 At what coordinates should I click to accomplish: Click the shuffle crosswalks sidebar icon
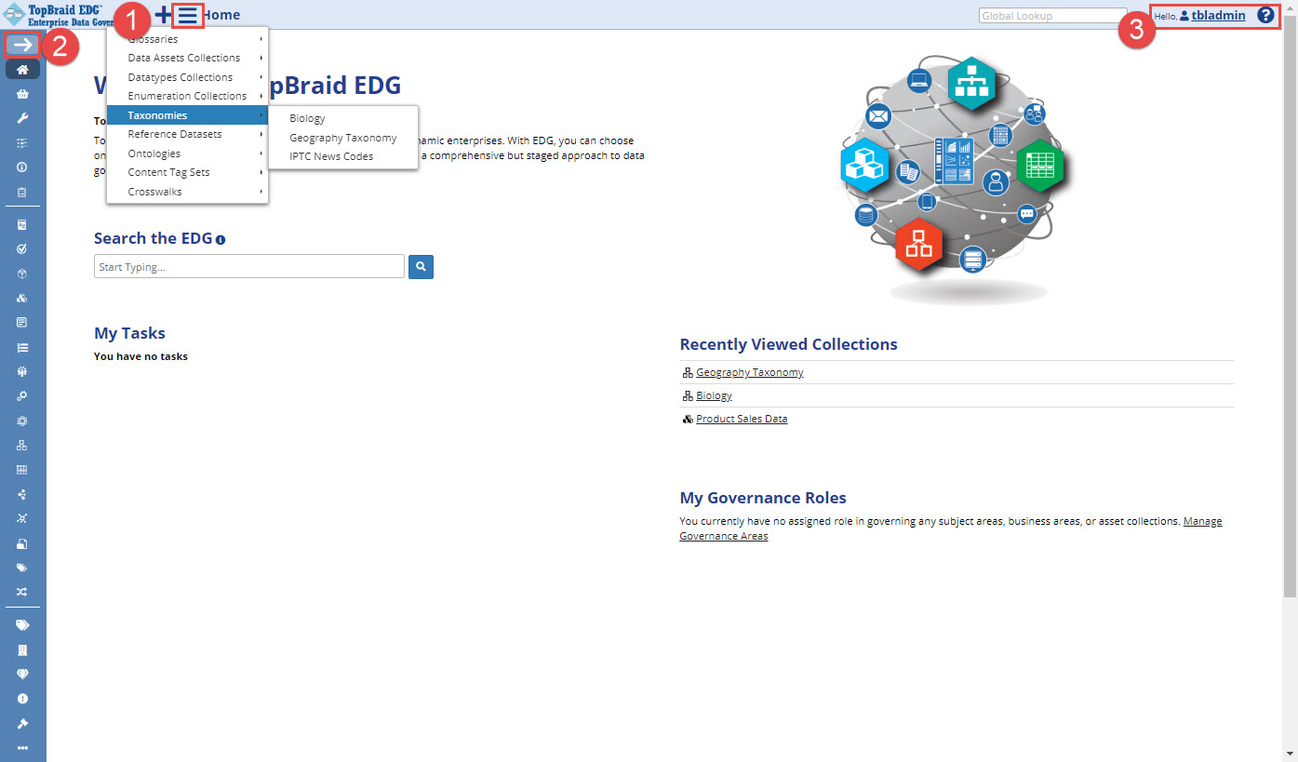22,592
